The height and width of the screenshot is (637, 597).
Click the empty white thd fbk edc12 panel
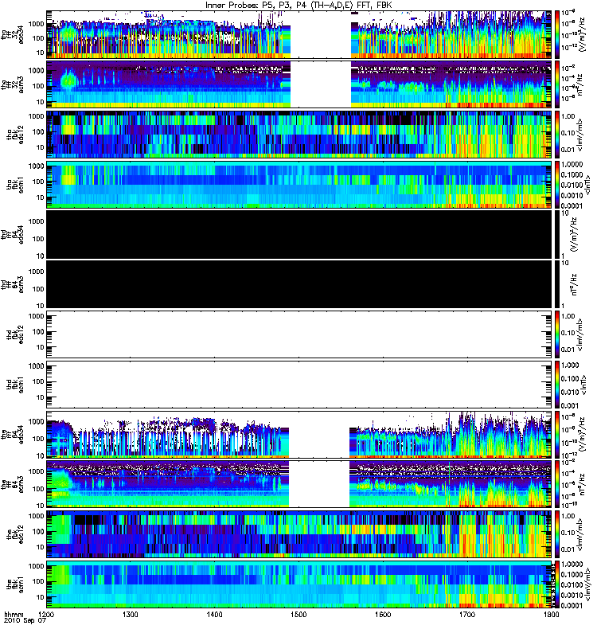[299, 334]
